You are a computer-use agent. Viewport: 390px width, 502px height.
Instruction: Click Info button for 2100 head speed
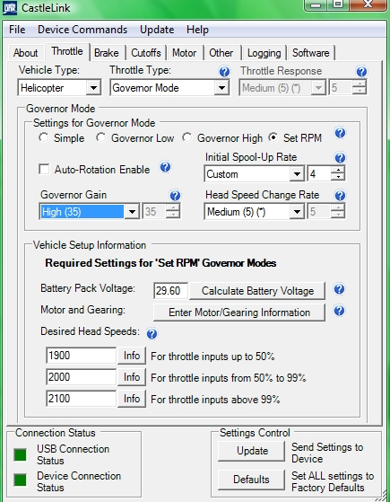(132, 399)
